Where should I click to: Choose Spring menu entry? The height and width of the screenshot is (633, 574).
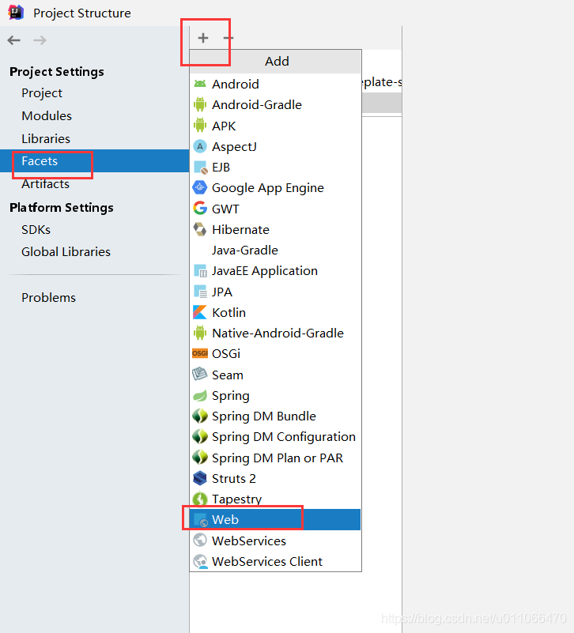pyautogui.click(x=275, y=396)
